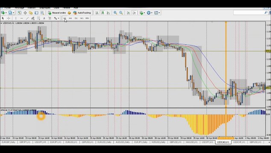Open the XAUUSD,H1 chart tab
This screenshot has height=153, width=271.
tap(192, 142)
